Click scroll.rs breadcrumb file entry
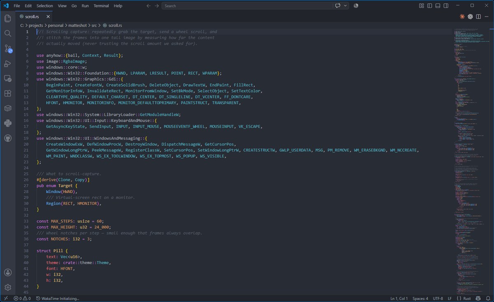This screenshot has height=302, width=494. tap(112, 25)
